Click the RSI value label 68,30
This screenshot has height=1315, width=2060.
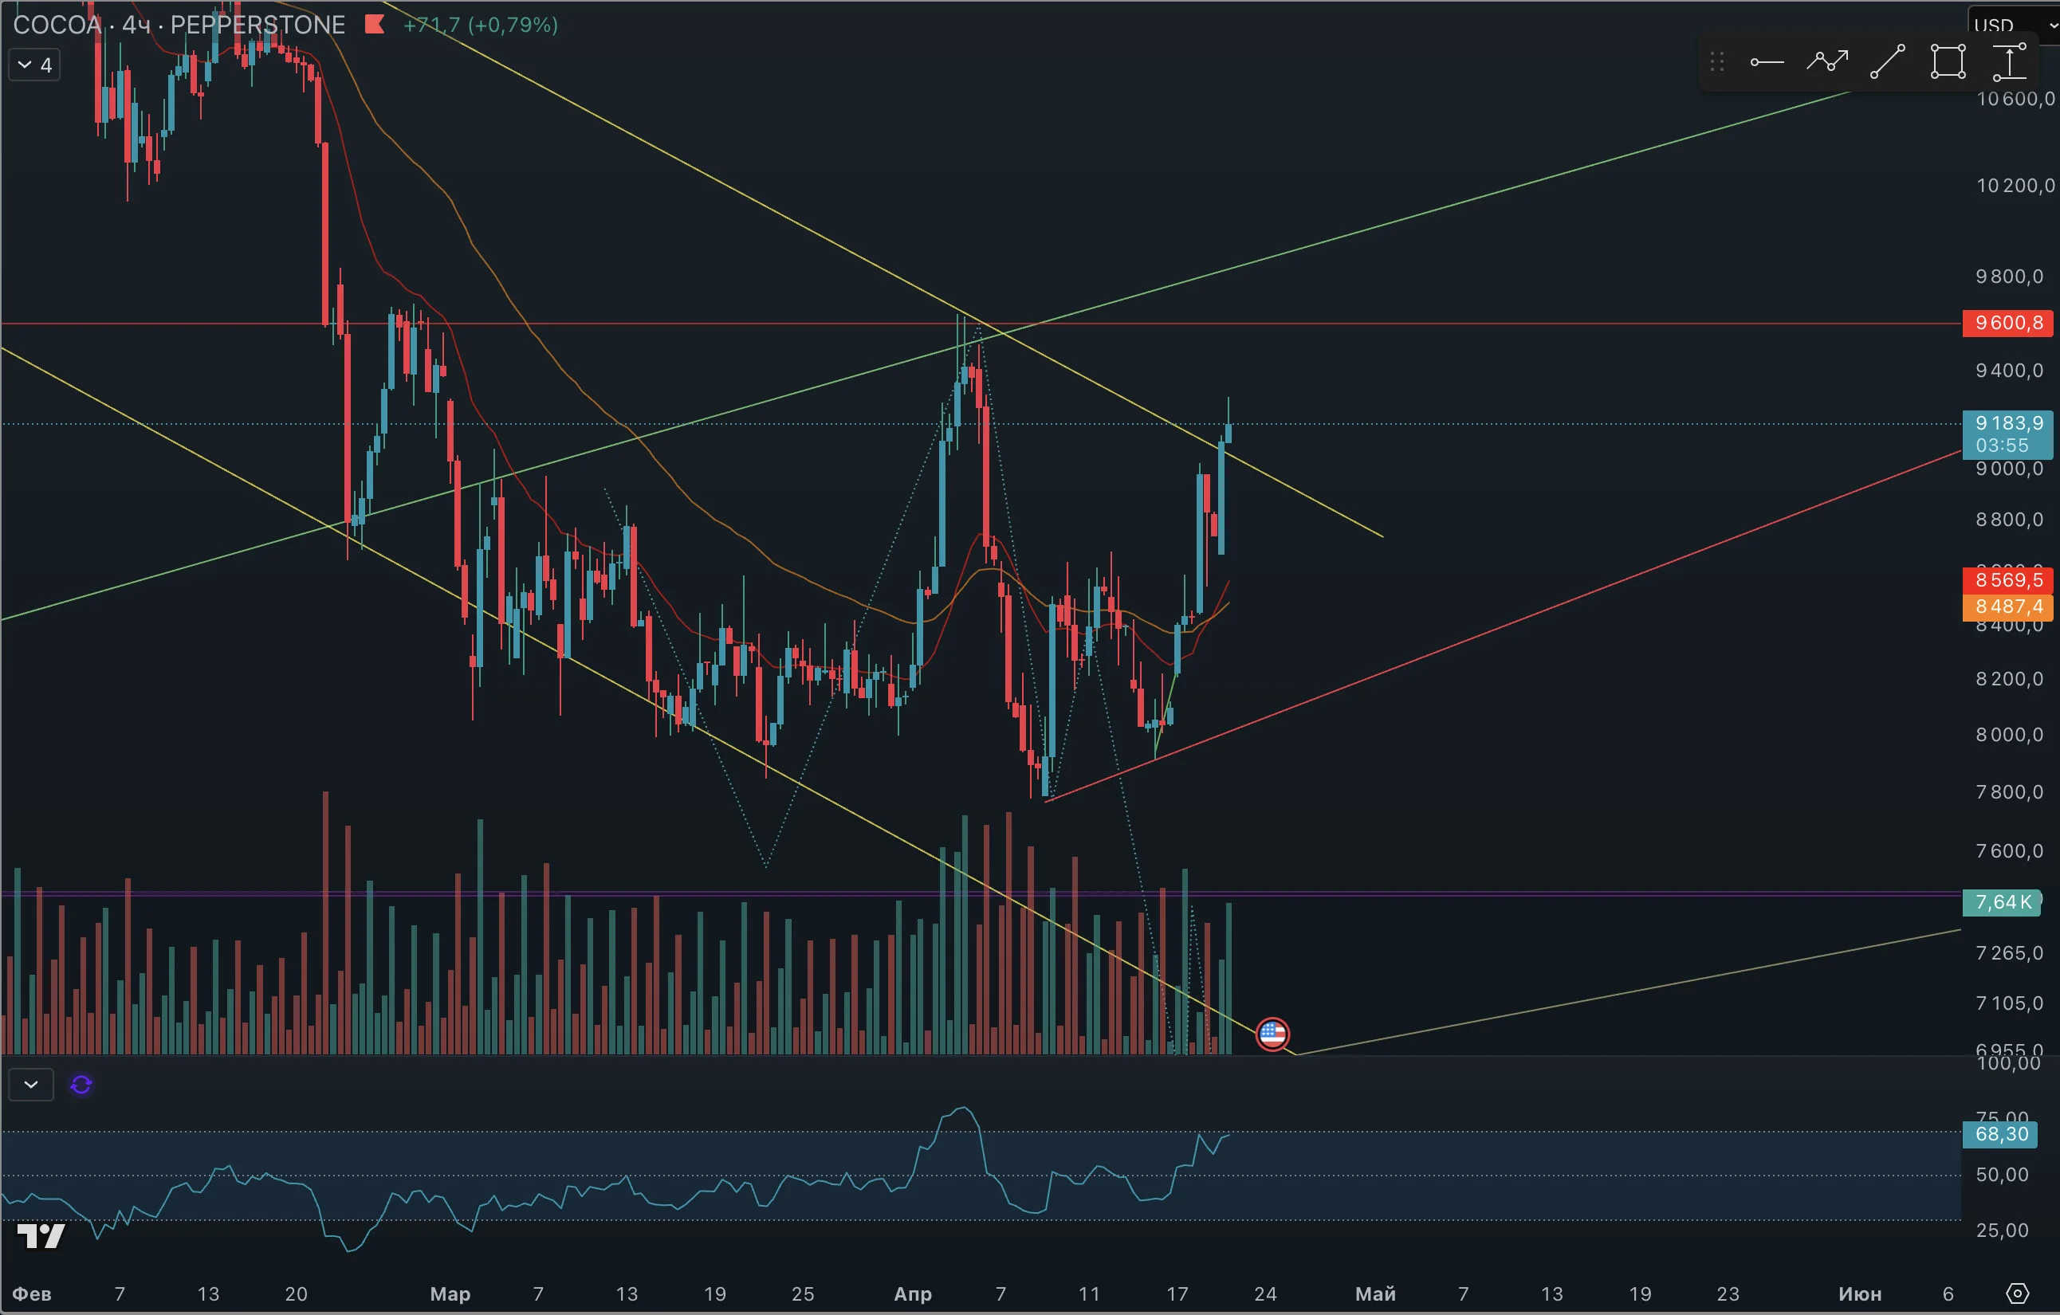(2001, 1134)
